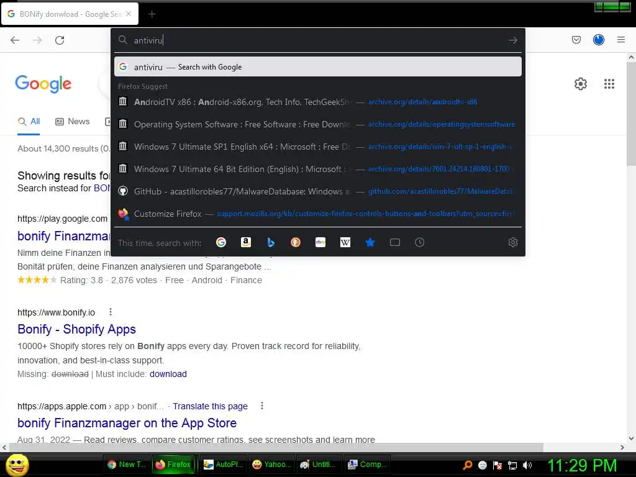Open the Firefox hamburger menu
Image resolution: width=636 pixels, height=477 pixels.
click(621, 40)
